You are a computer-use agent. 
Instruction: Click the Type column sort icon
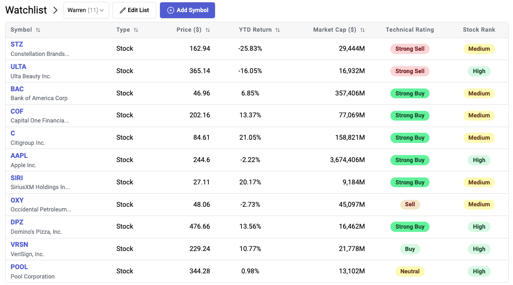[x=136, y=30]
